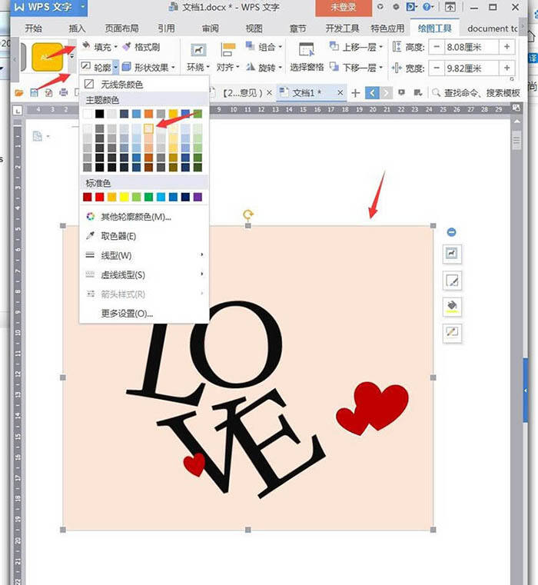Click the yellow fill bucket quick icon beside shape
Image resolution: width=538 pixels, height=585 pixels.
[x=453, y=307]
